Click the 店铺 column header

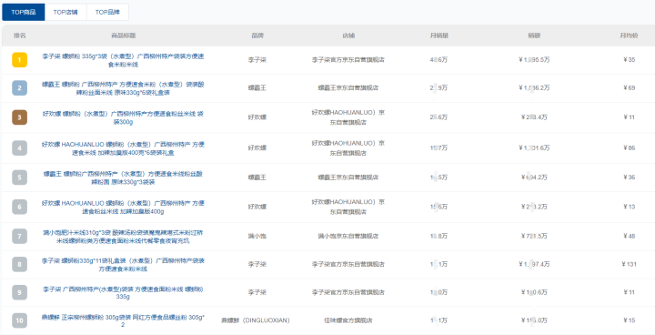tap(348, 36)
